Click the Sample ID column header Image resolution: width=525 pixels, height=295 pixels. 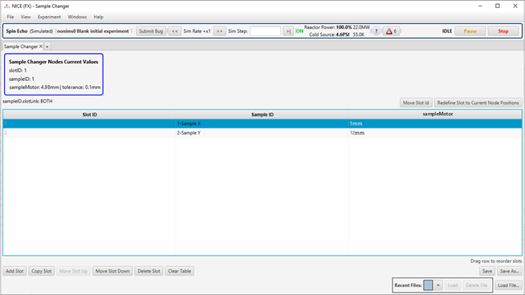click(x=262, y=115)
